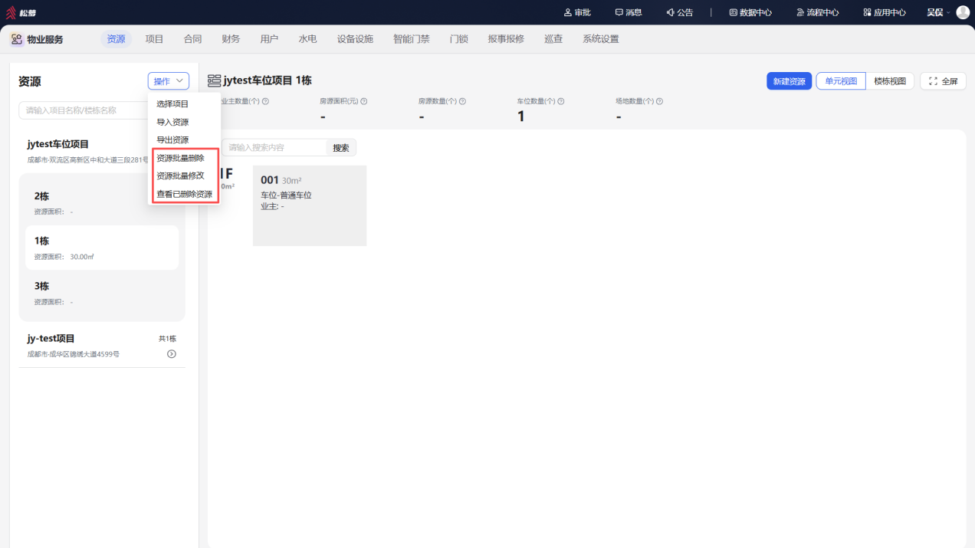Choose 导入资源 from the 操作 menu
Screen dimensions: 975x548
click(172, 122)
